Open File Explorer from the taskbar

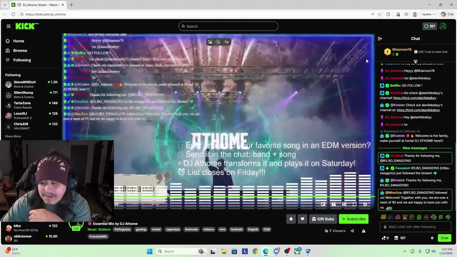(x=224, y=251)
